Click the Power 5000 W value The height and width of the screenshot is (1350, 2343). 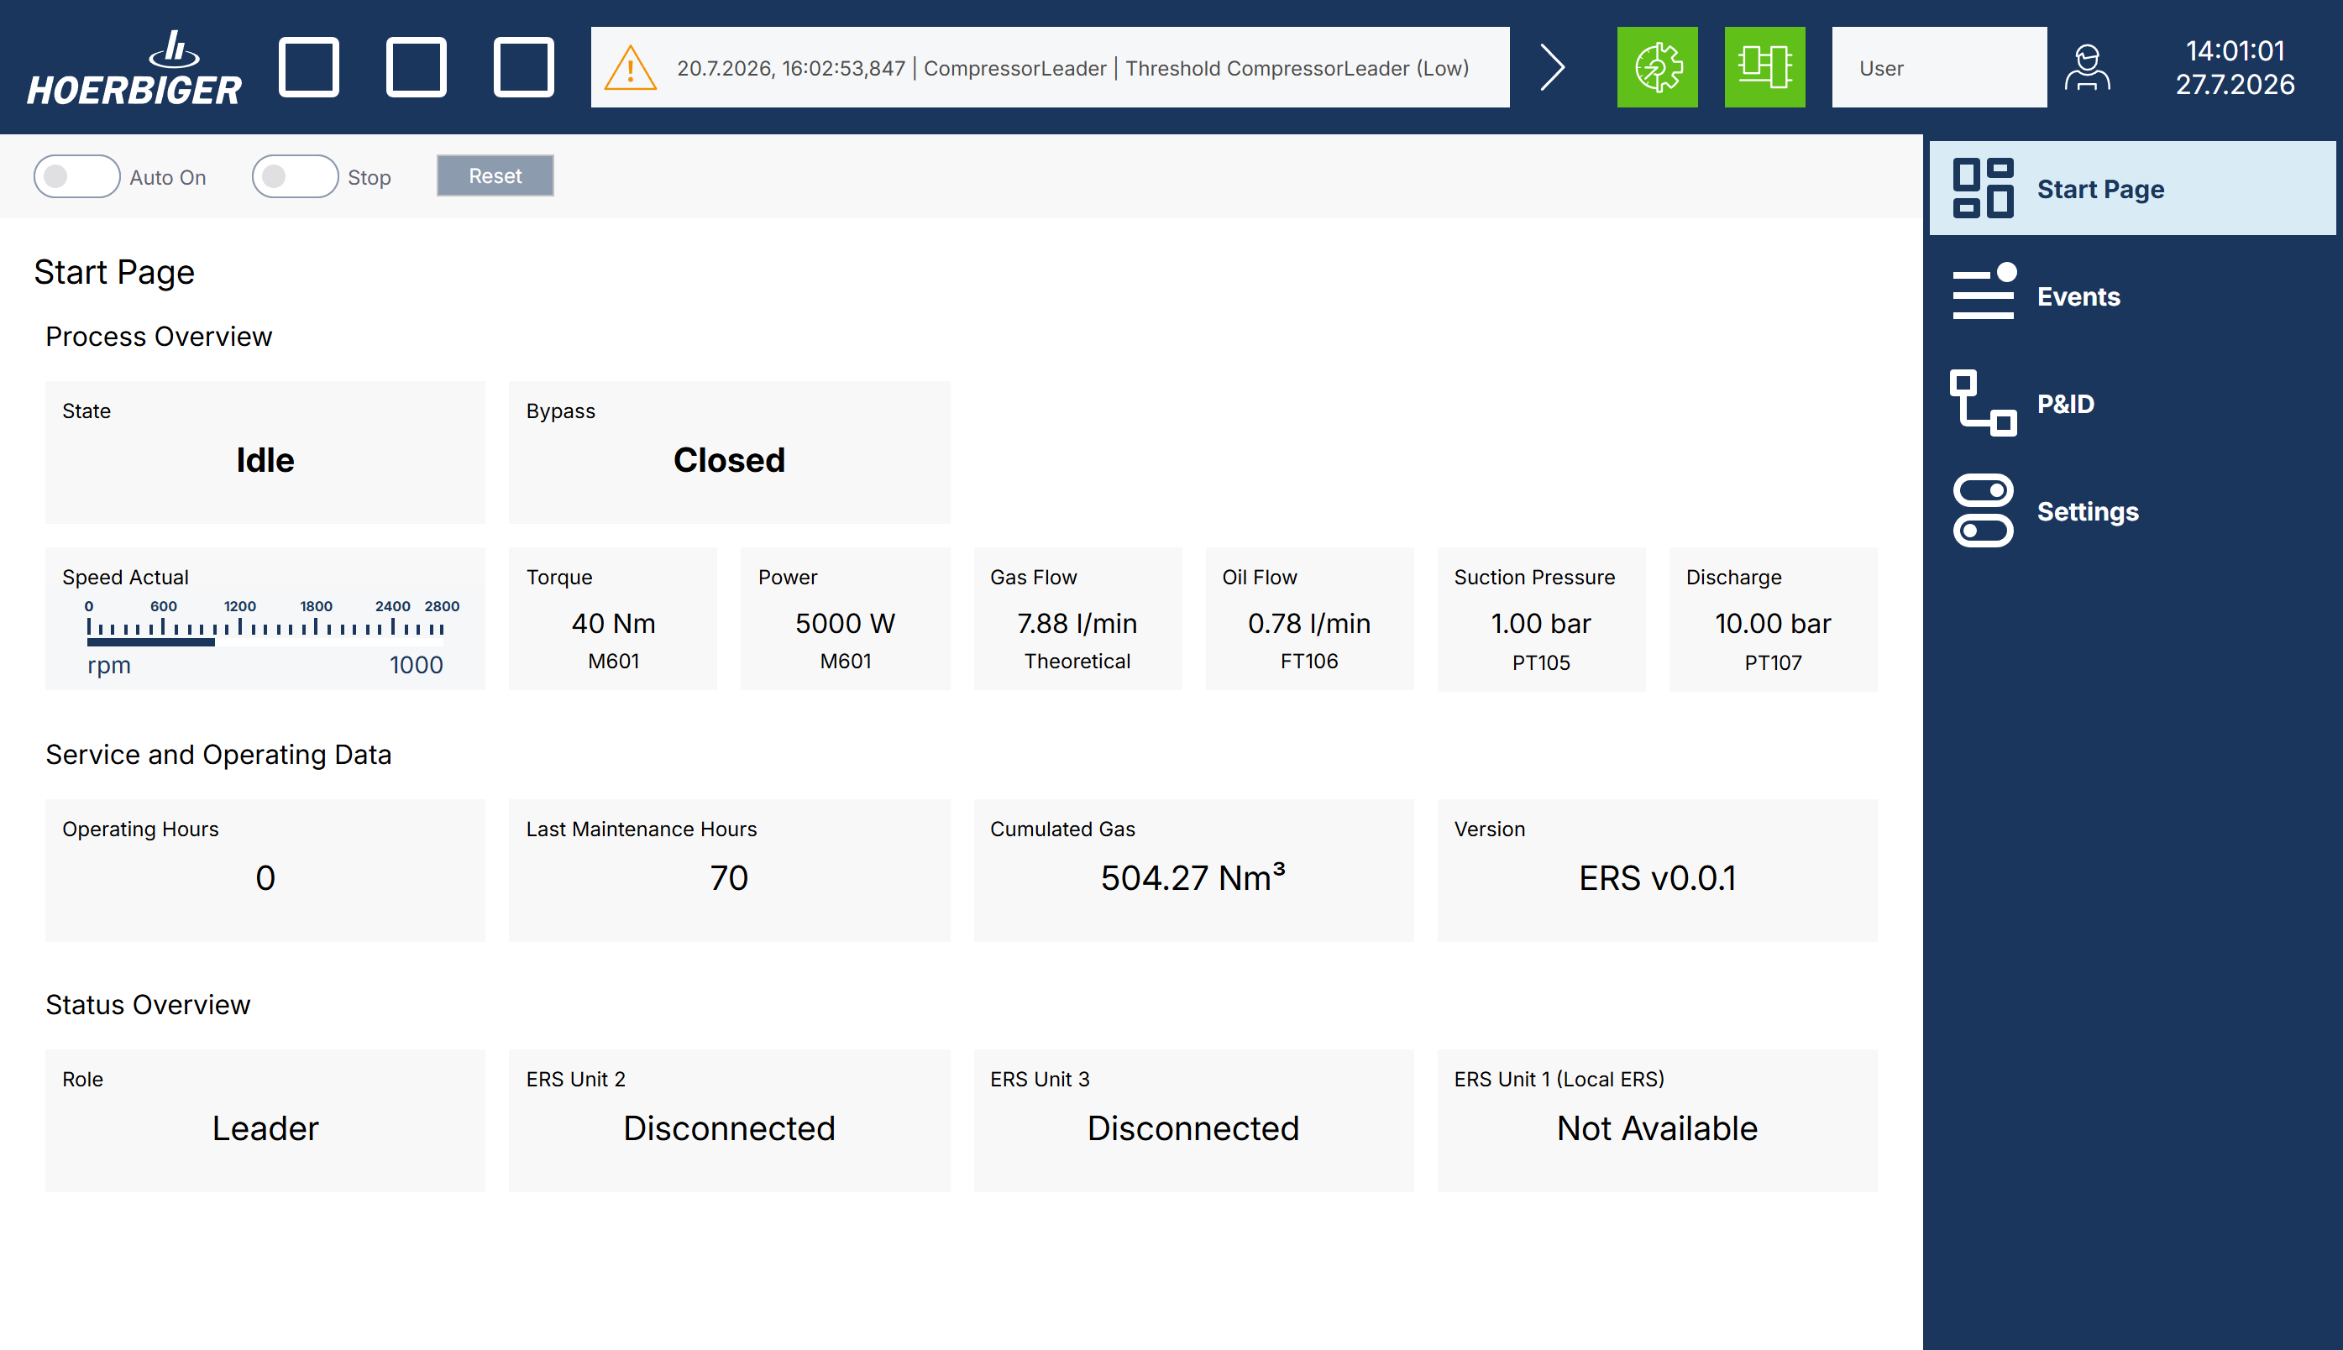tap(845, 623)
